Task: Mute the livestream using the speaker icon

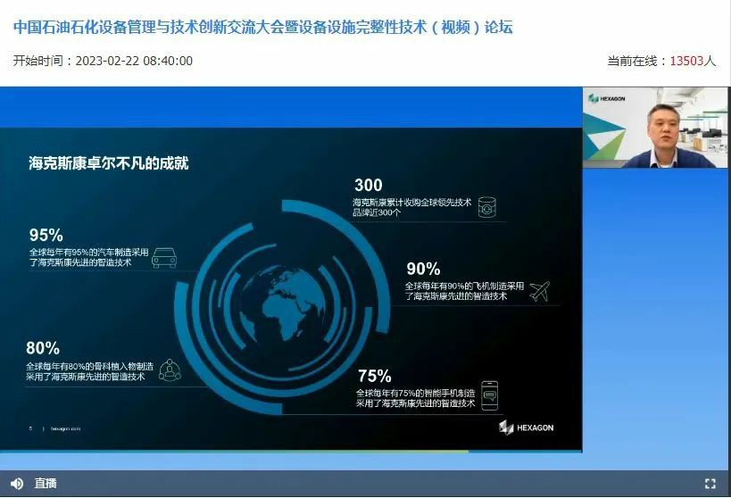Action: coord(17,483)
